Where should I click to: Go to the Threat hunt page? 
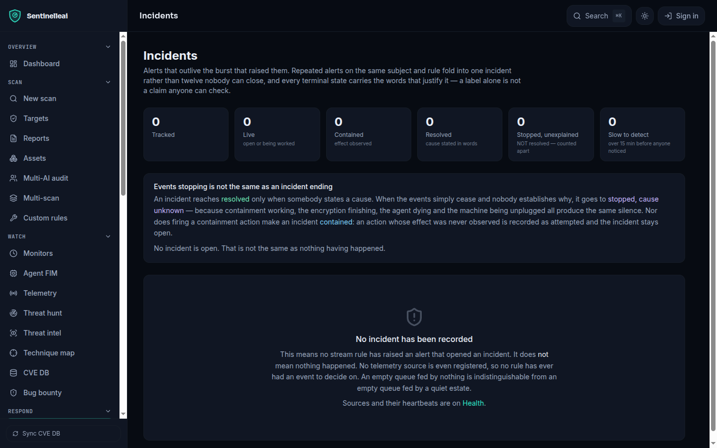[x=60, y=313]
